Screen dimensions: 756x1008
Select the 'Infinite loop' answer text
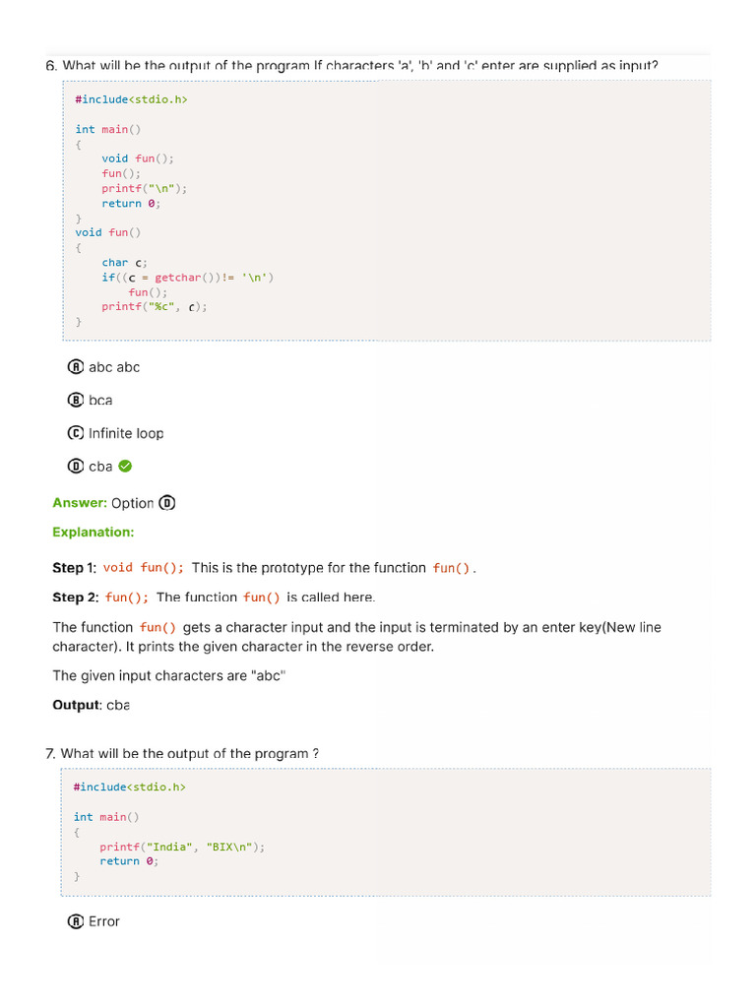click(126, 433)
